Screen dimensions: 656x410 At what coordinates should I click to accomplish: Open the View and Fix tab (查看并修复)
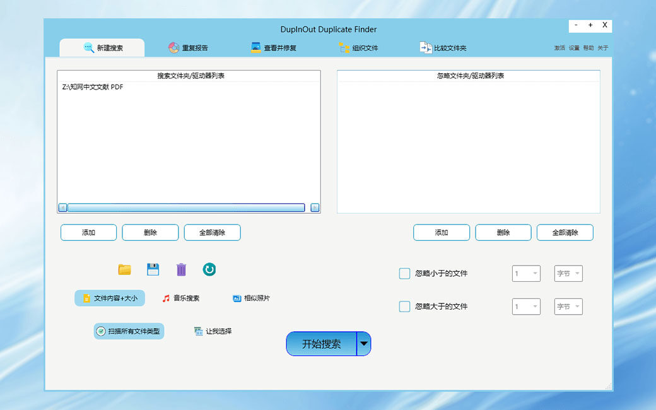273,48
